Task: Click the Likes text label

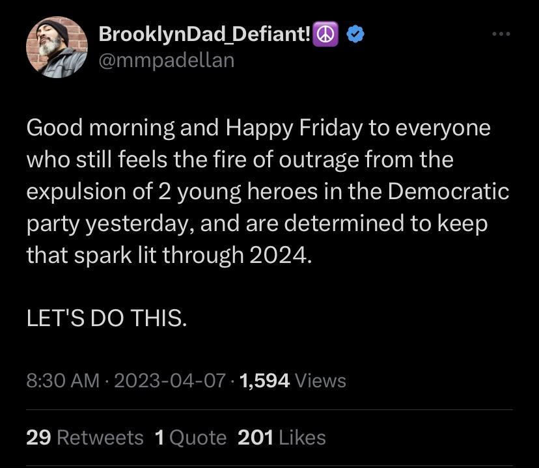Action: click(303, 437)
